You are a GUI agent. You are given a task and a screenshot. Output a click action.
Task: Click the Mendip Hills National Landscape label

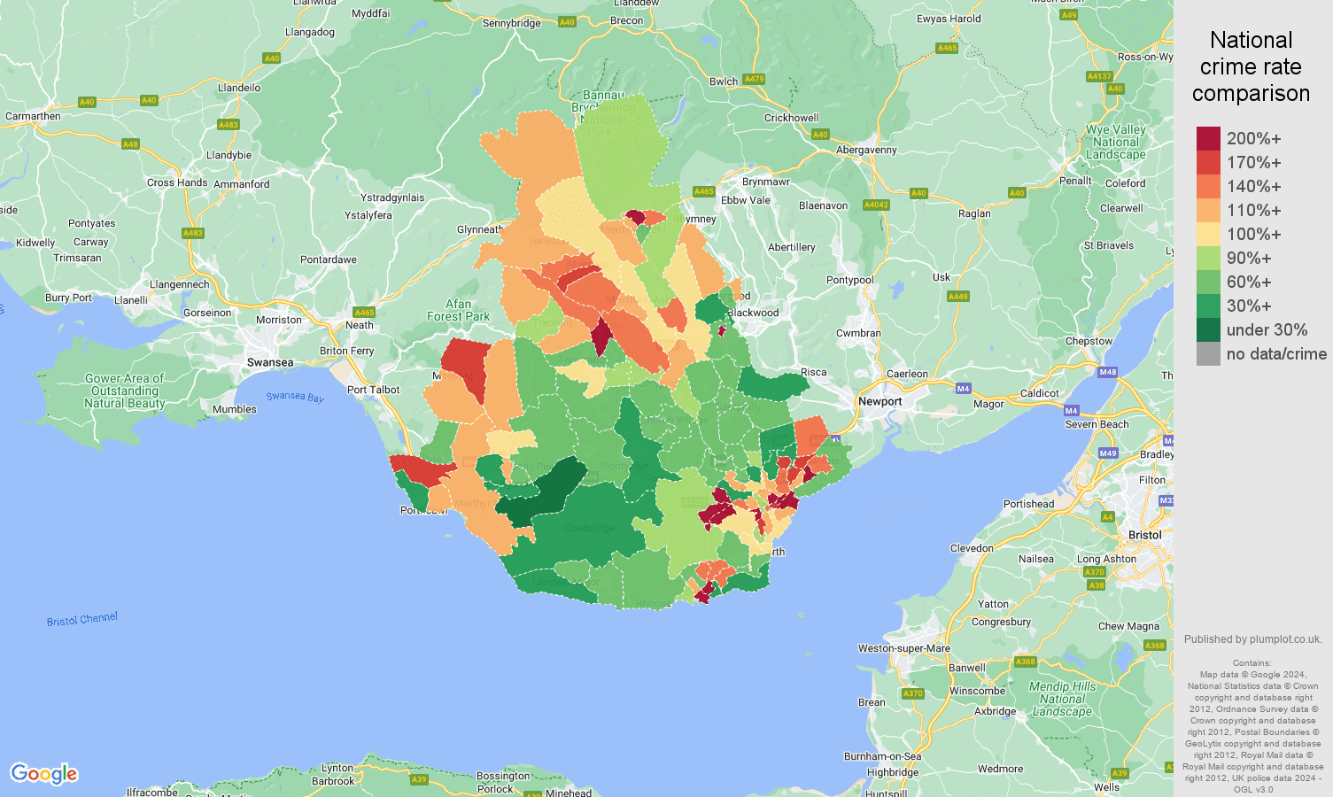[x=1062, y=699]
